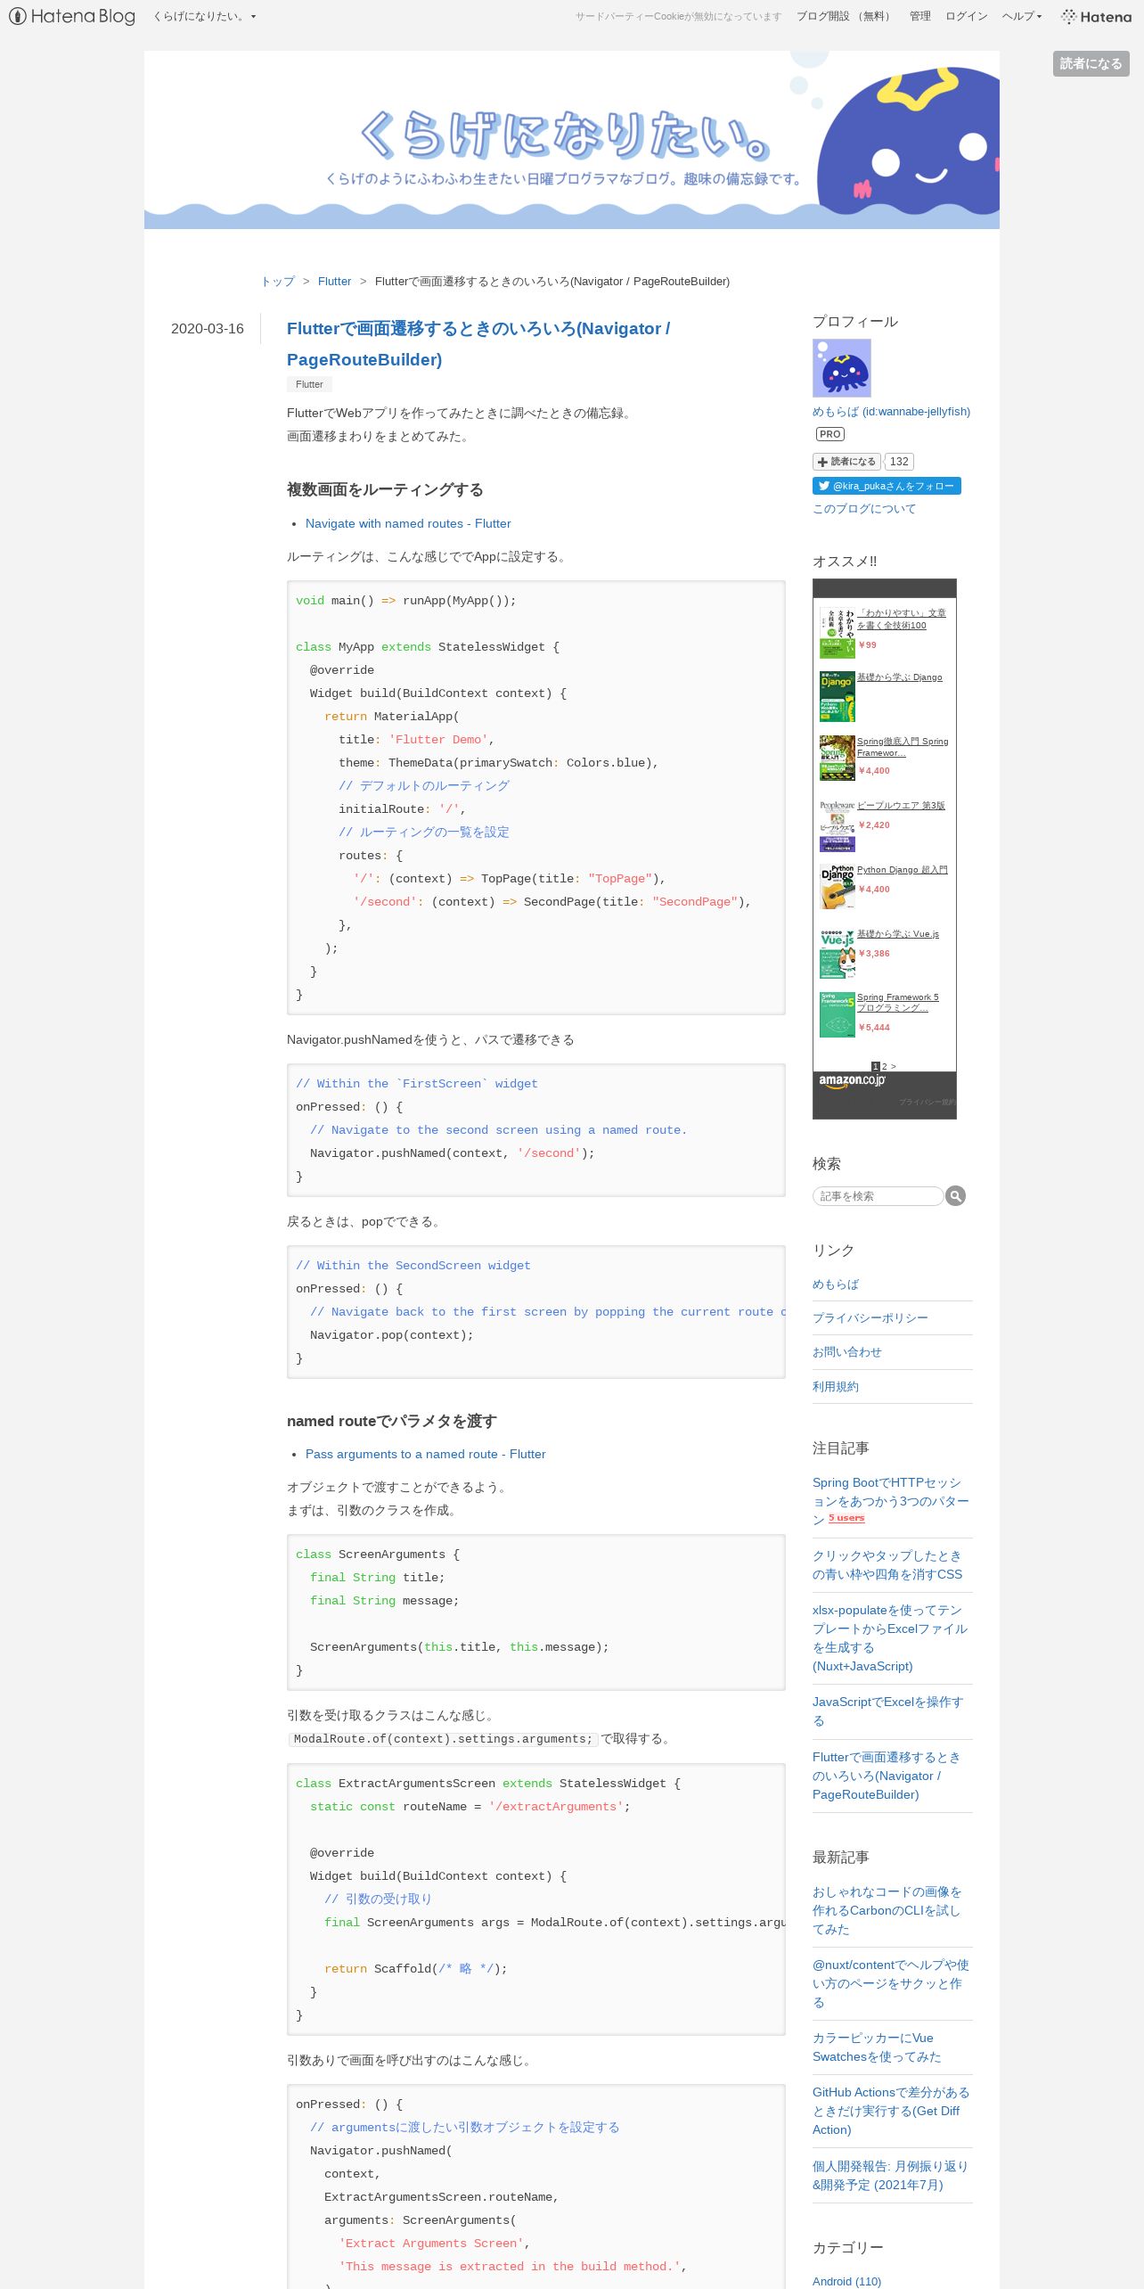
Task: Open 利用規約 link
Action: 836,1386
